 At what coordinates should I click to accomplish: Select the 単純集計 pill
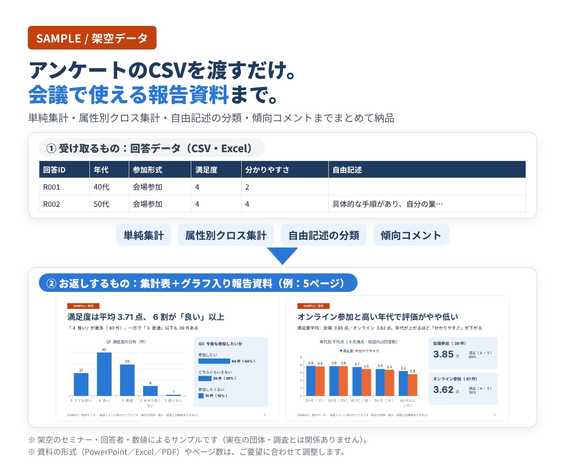[x=144, y=235]
